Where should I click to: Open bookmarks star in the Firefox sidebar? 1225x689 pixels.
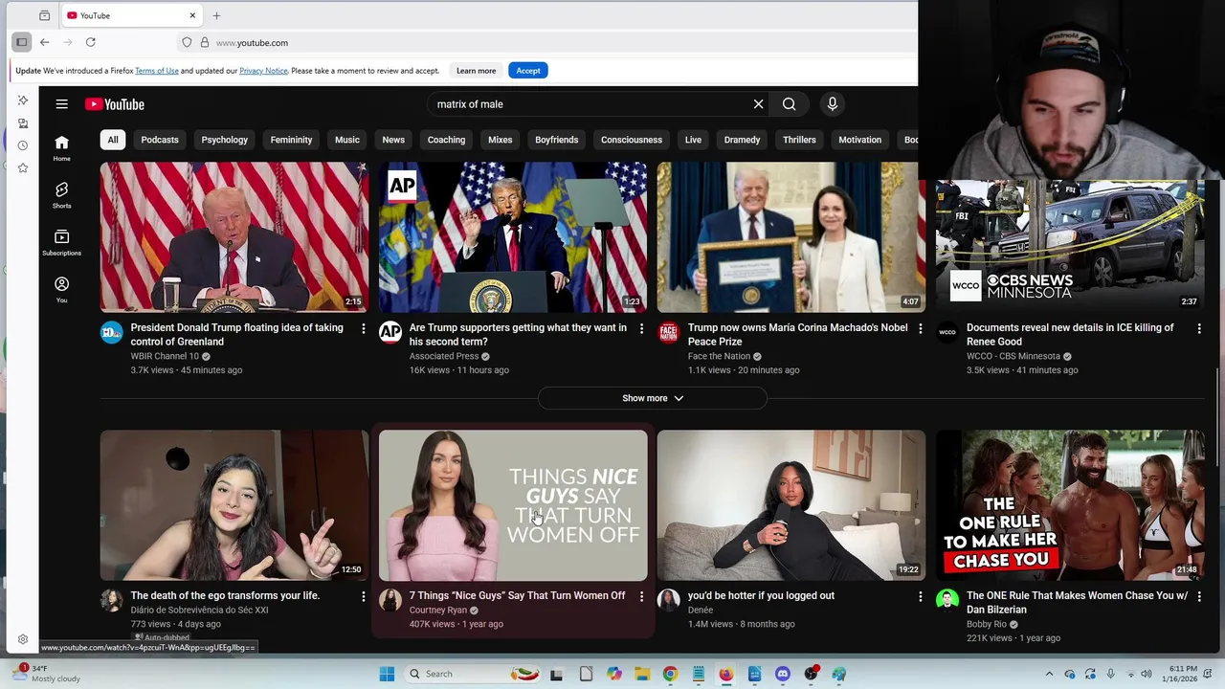[23, 168]
